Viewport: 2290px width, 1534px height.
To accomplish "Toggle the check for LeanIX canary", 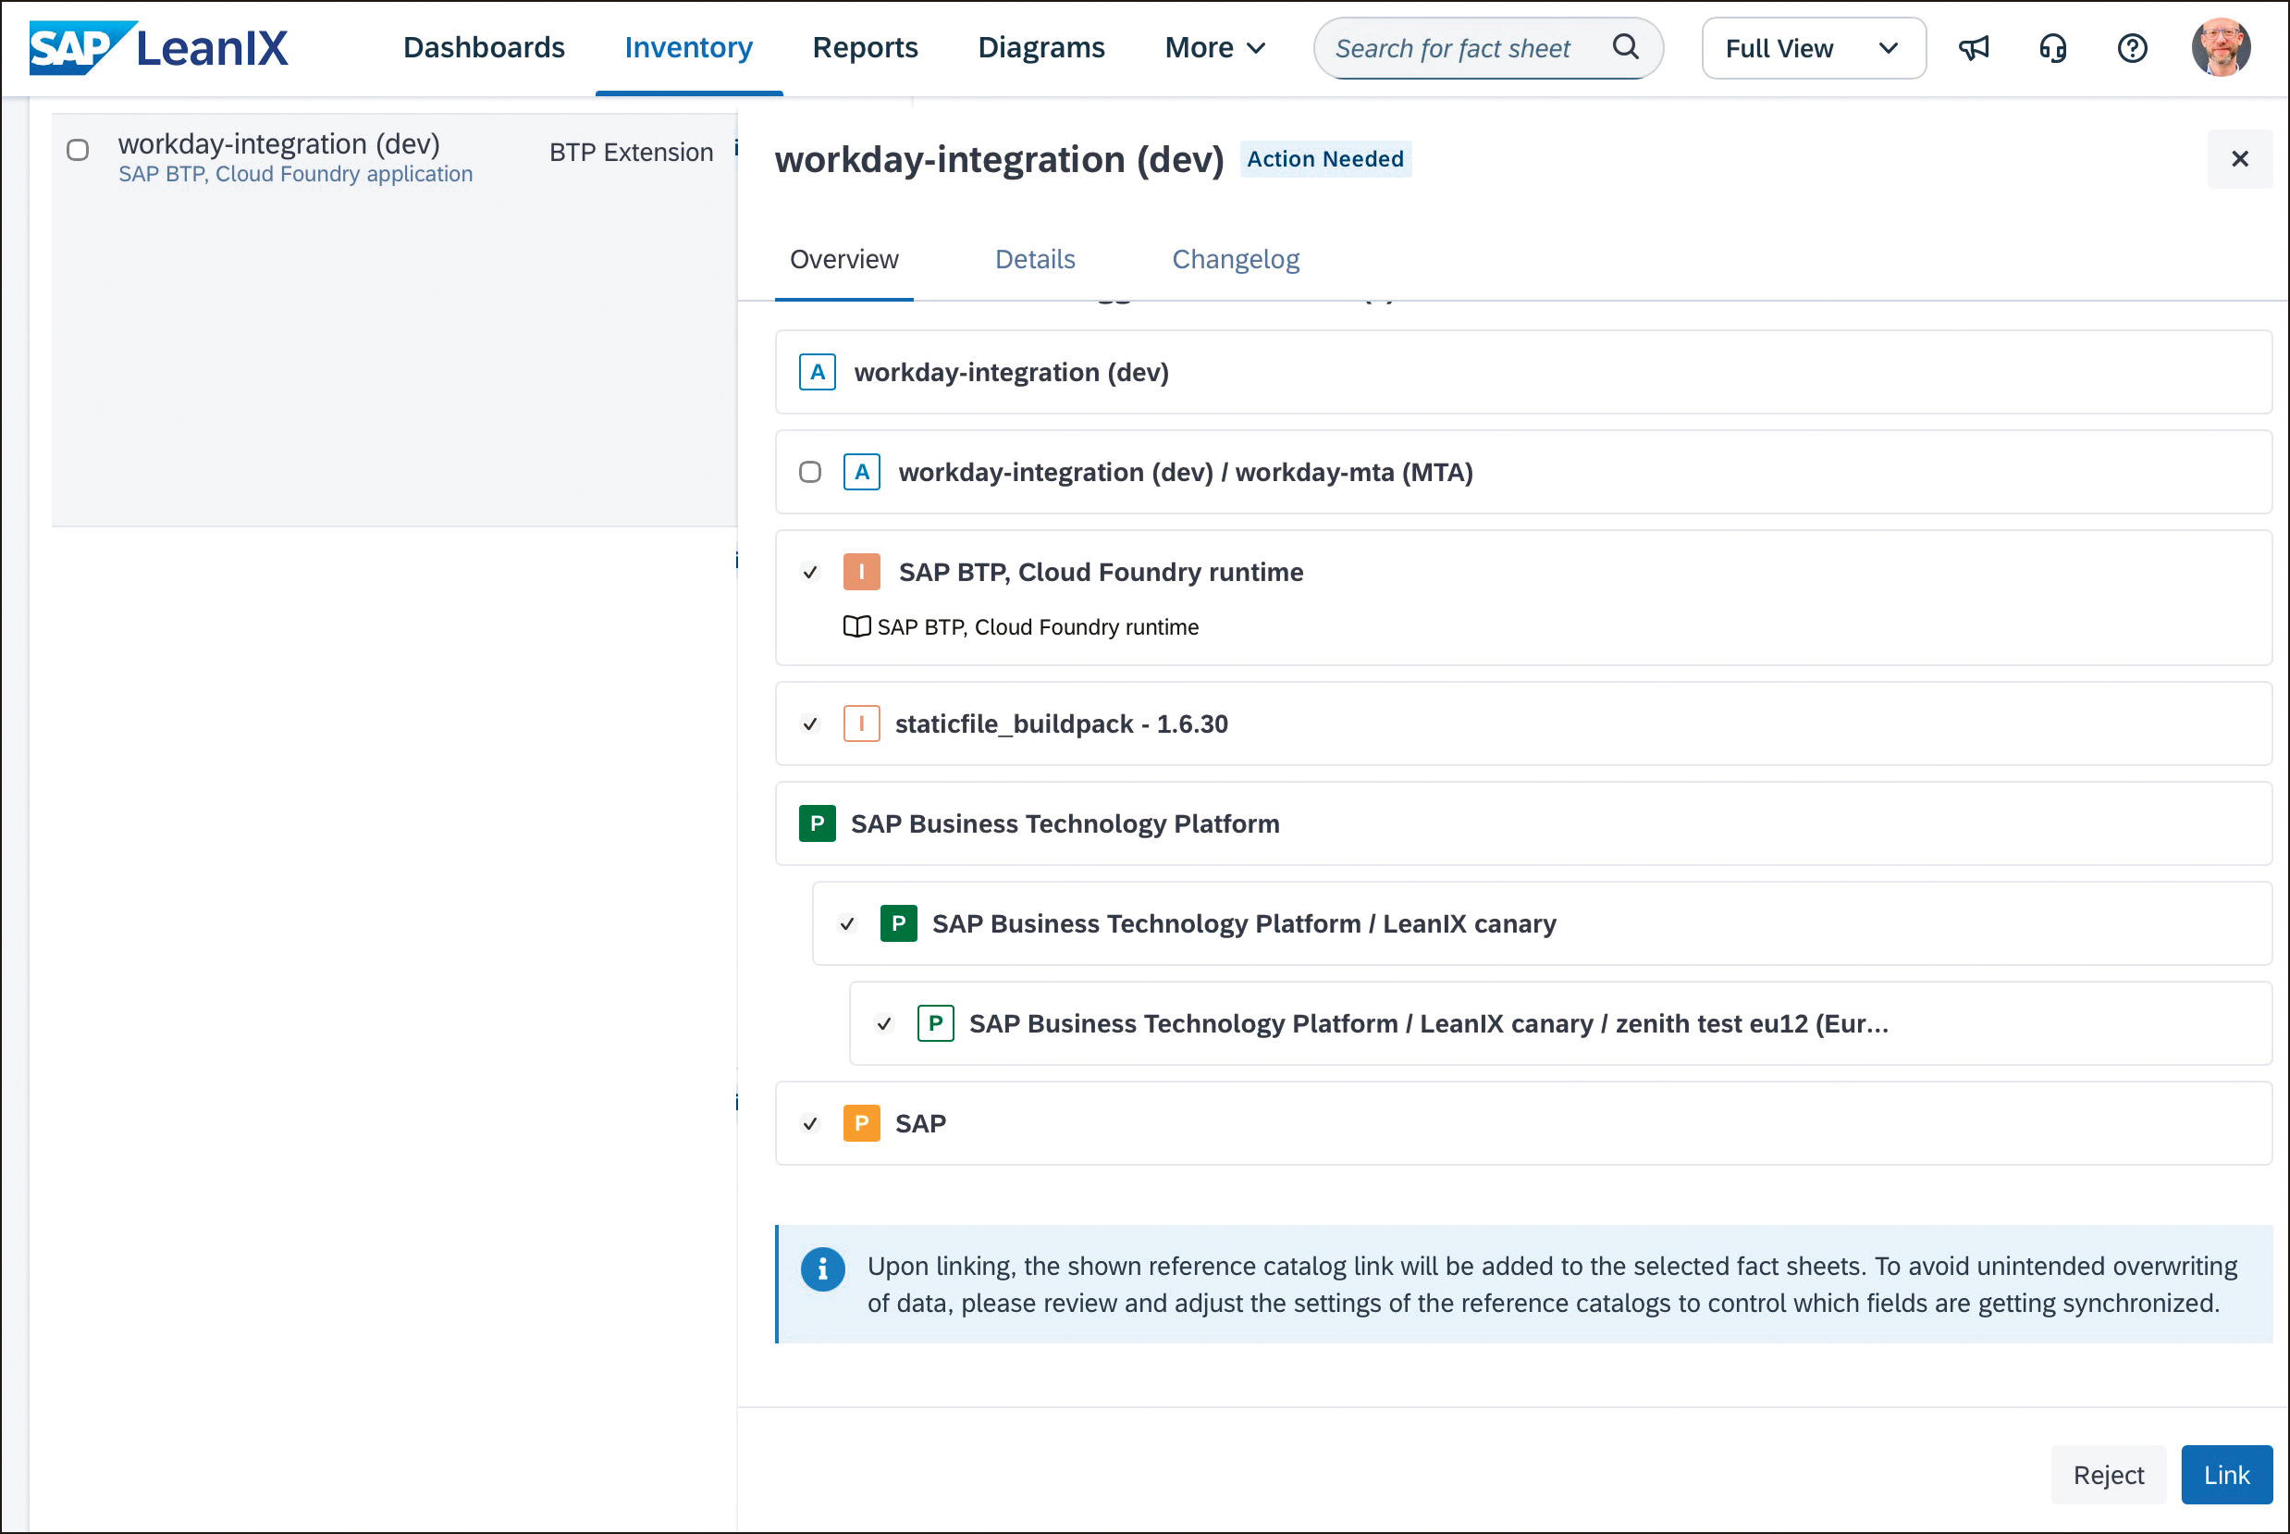I will coord(847,923).
